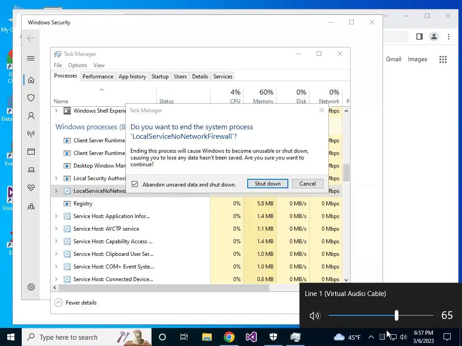
Task: Switch to the Services tab
Action: click(223, 77)
